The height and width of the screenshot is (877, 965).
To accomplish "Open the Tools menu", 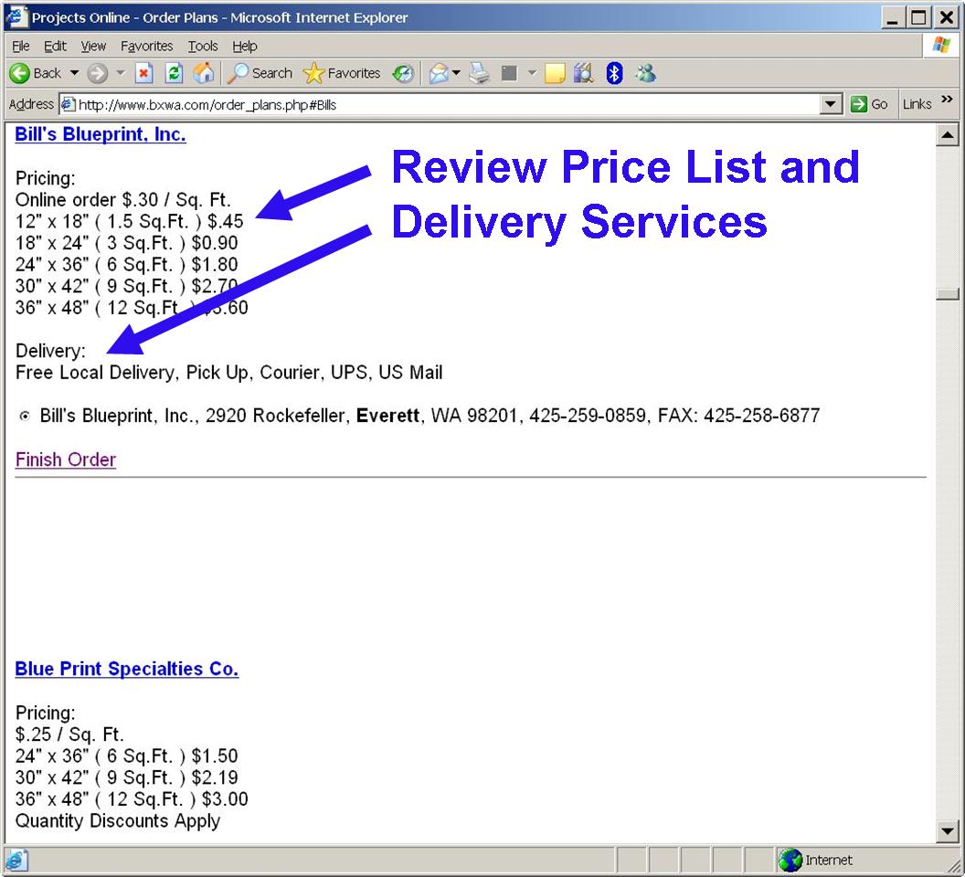I will tap(203, 47).
